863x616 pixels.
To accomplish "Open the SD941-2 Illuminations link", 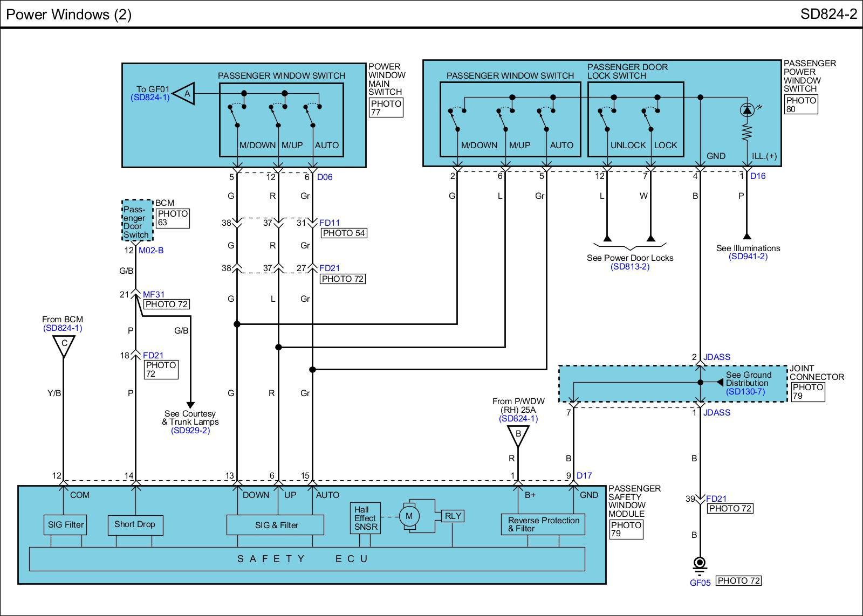I will pos(748,257).
